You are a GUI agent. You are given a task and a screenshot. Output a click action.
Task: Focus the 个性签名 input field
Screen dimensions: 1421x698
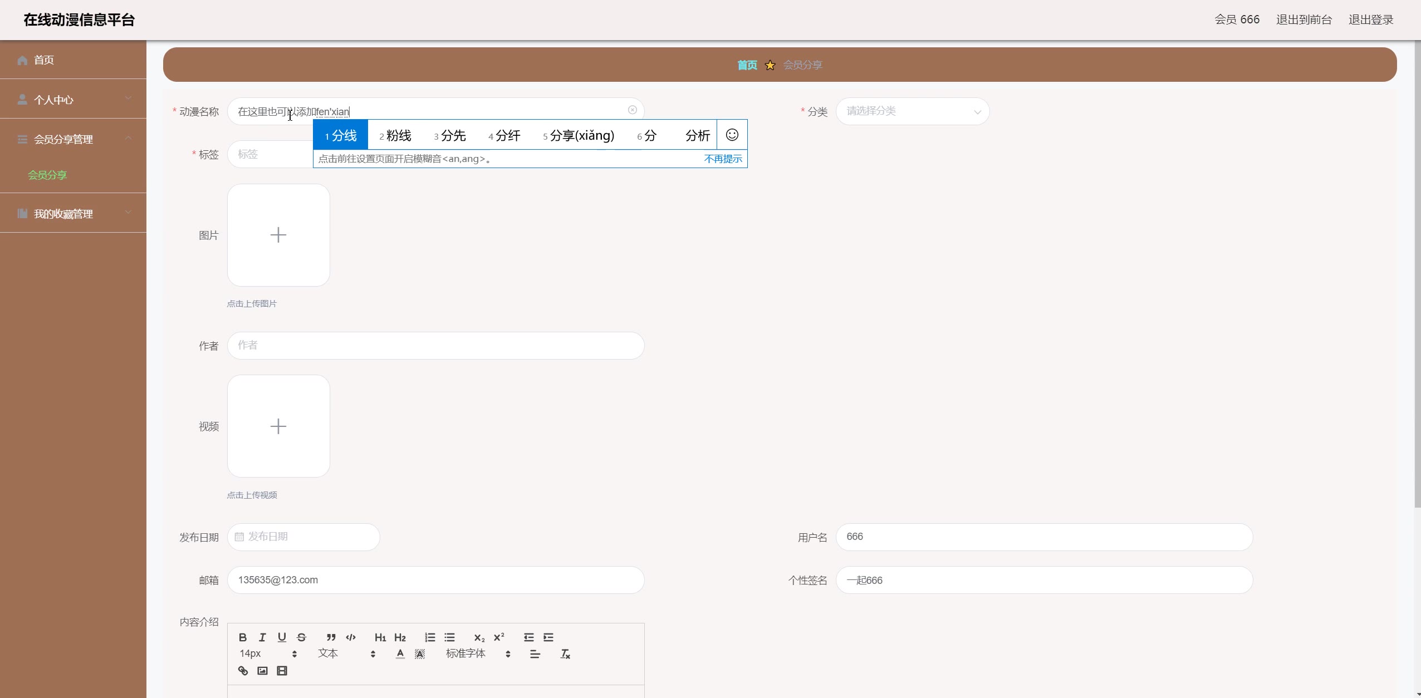tap(1044, 580)
